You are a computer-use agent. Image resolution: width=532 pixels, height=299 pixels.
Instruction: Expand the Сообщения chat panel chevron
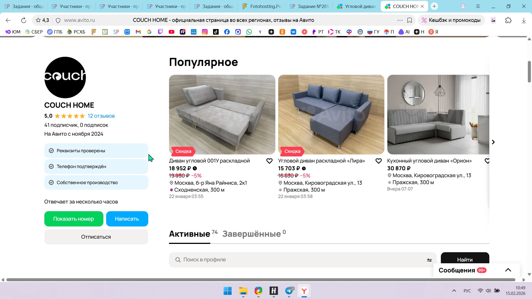[x=508, y=270]
